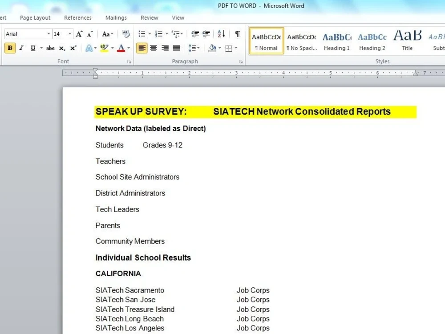Screen dimensions: 445x334
Task: Apply the Normal style
Action: 266,41
